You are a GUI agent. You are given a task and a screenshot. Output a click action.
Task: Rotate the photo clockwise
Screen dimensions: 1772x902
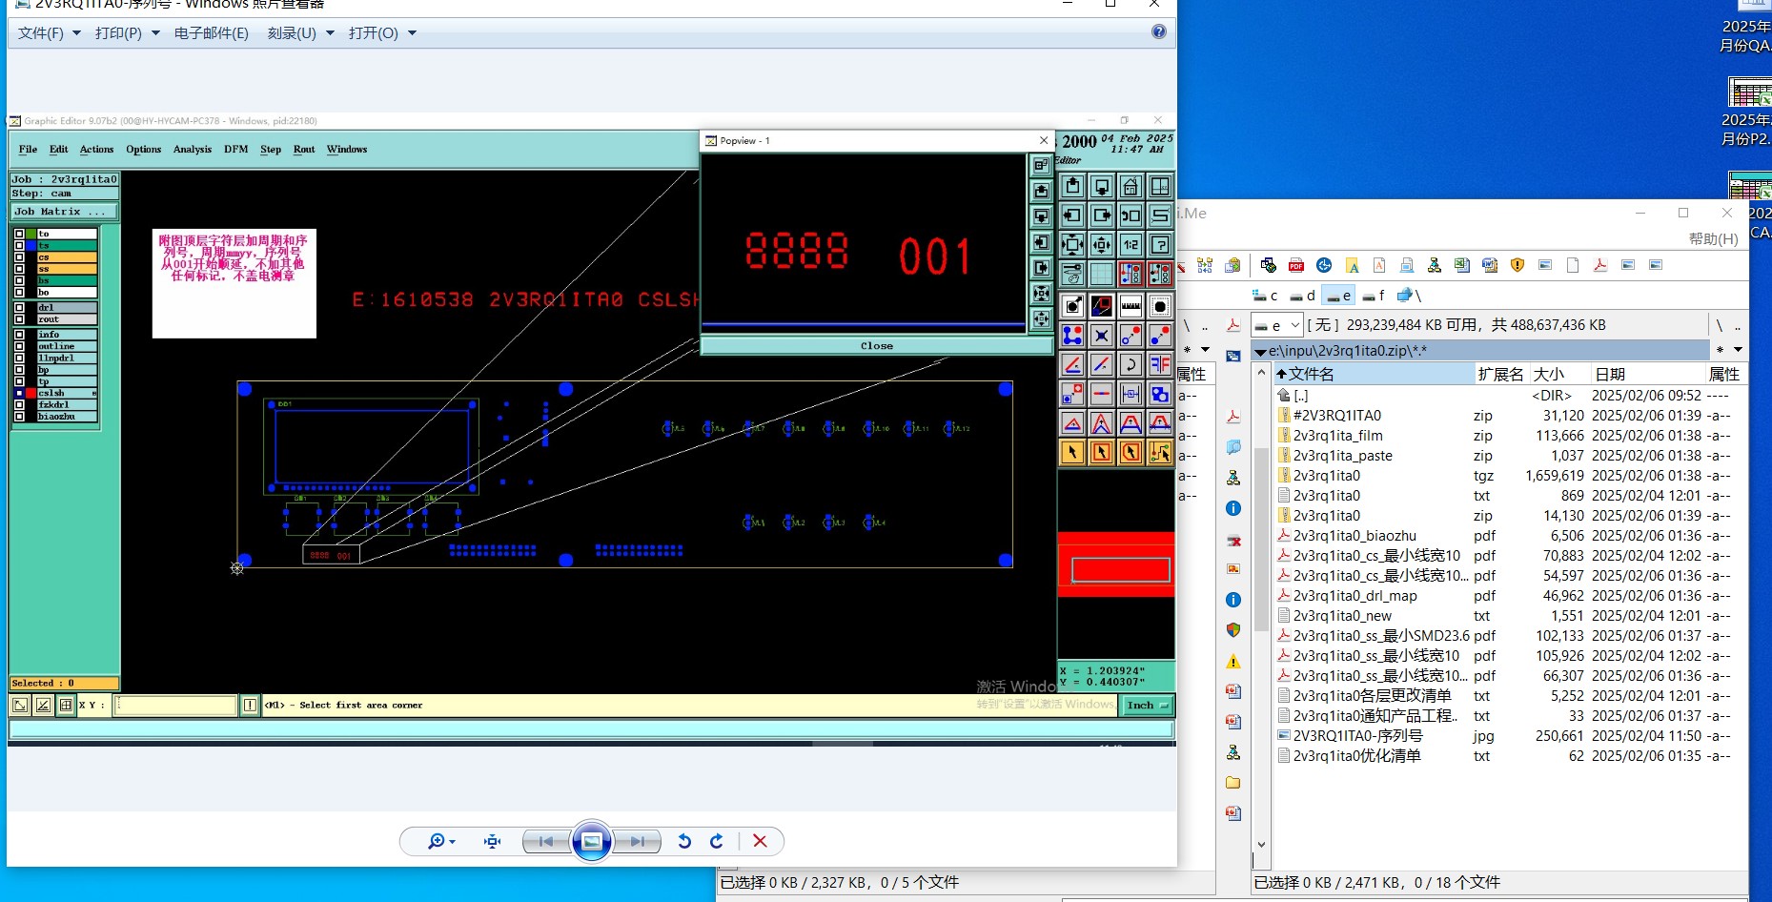tap(717, 841)
